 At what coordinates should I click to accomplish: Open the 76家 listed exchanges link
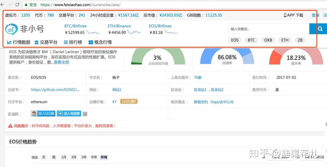point(198,77)
